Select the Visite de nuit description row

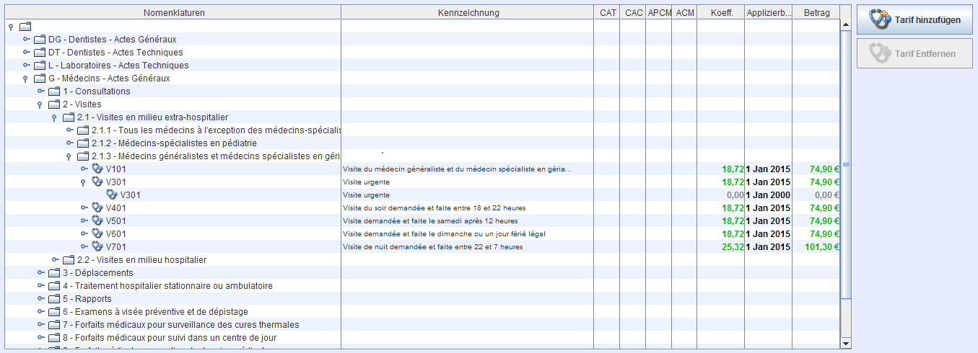click(x=432, y=247)
